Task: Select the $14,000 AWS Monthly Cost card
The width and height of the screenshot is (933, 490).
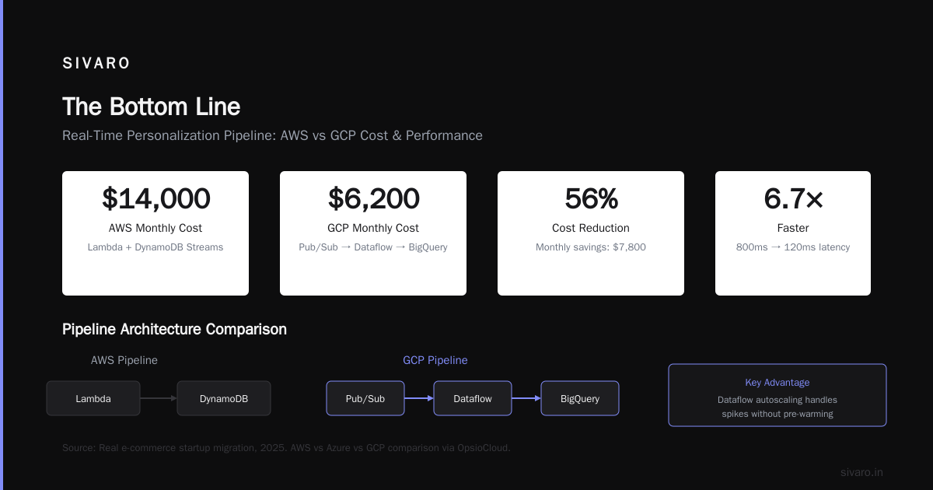Action: tap(155, 233)
